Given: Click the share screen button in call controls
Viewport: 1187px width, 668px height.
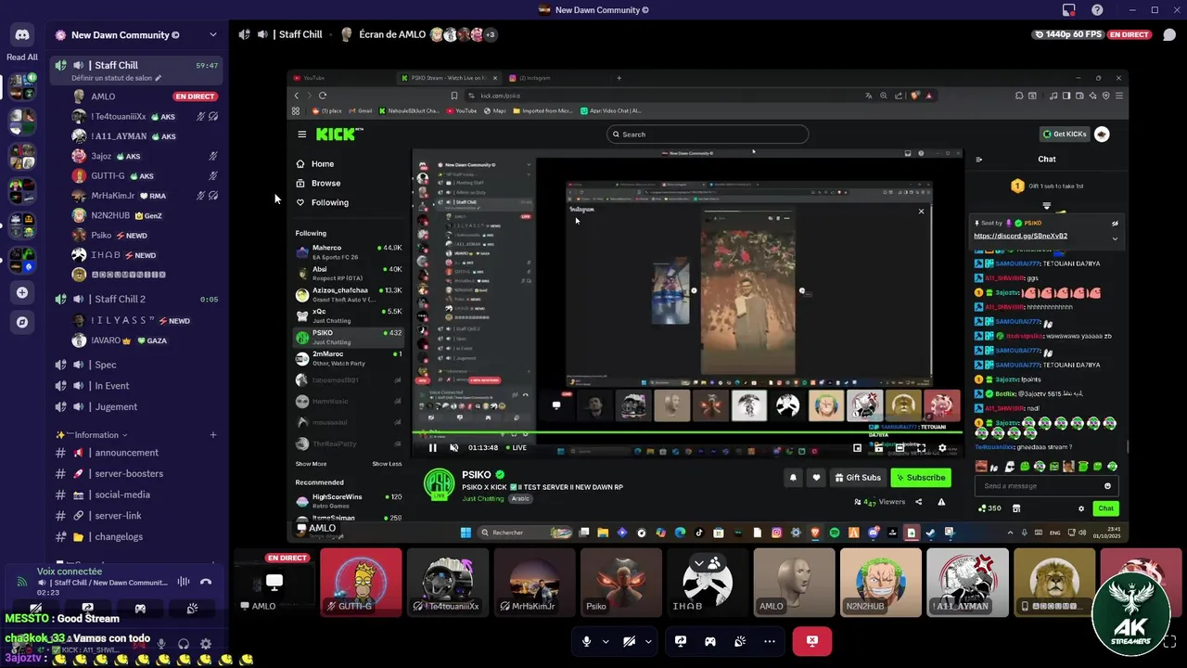Looking at the screenshot, I should [x=681, y=641].
